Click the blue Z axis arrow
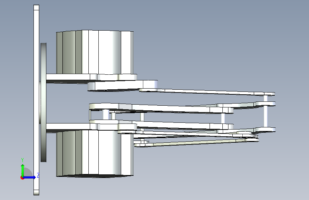This screenshot has width=309, height=200. pyautogui.click(x=30, y=177)
